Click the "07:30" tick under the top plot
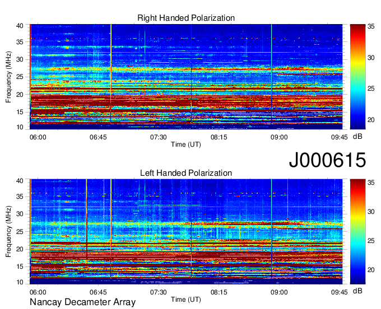This screenshot has height=309, width=381. pyautogui.click(x=159, y=137)
